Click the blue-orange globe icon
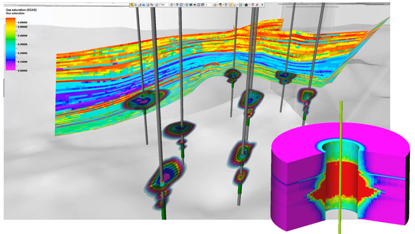Viewport: 415px width, 234px height. 203,5
